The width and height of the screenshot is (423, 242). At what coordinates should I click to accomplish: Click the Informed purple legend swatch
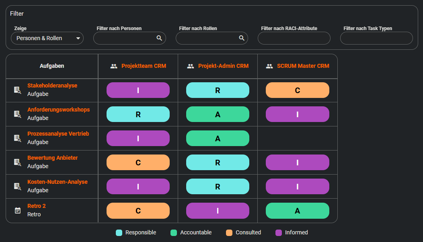coord(279,232)
